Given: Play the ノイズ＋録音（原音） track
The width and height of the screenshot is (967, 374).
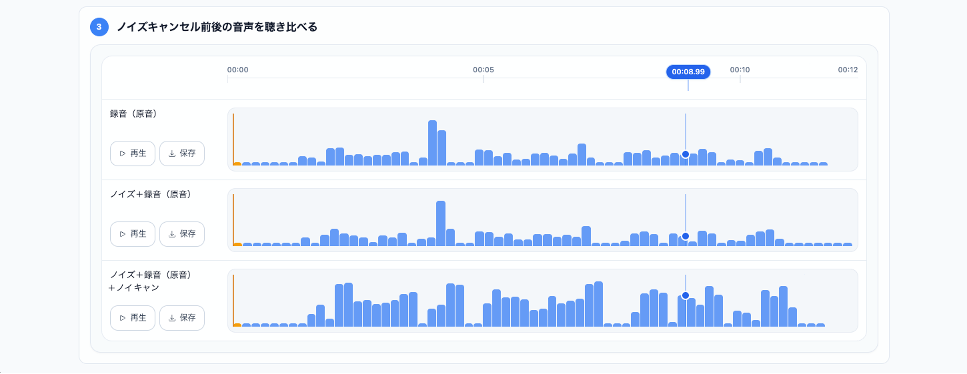Looking at the screenshot, I should coord(133,234).
